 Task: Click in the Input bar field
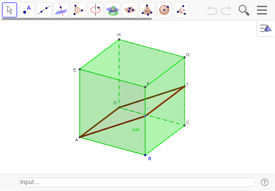coord(137,182)
